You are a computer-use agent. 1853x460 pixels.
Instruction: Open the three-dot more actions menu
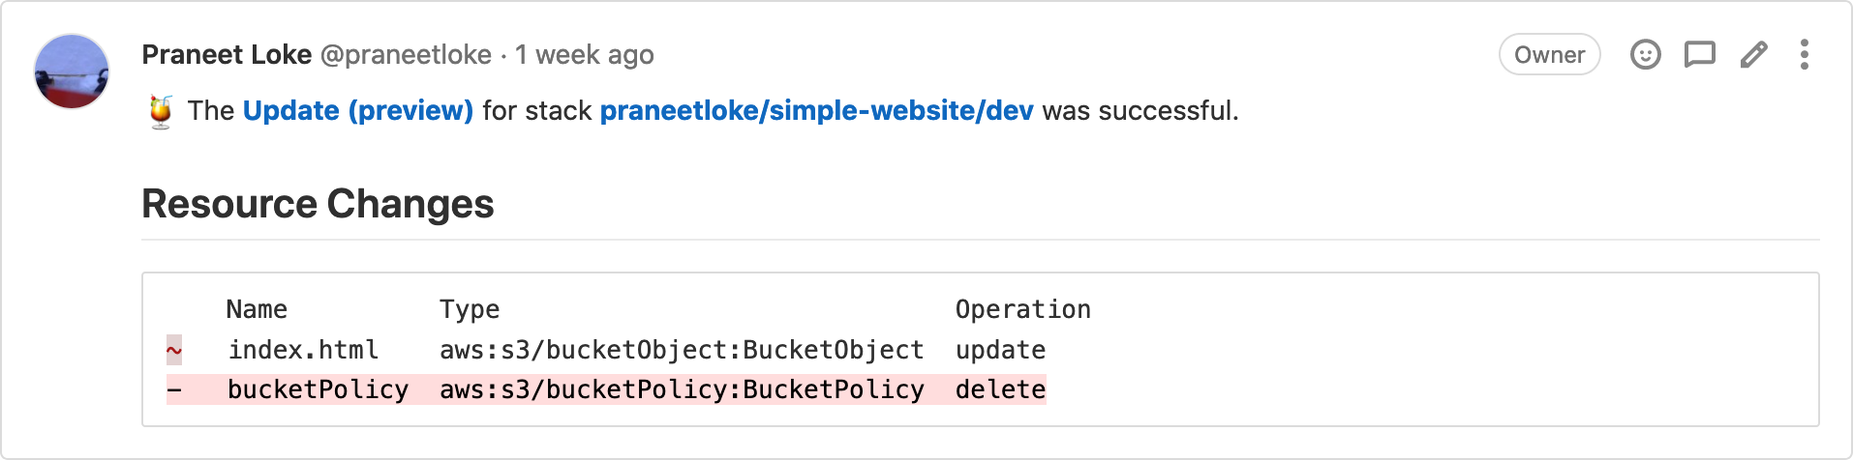tap(1804, 55)
